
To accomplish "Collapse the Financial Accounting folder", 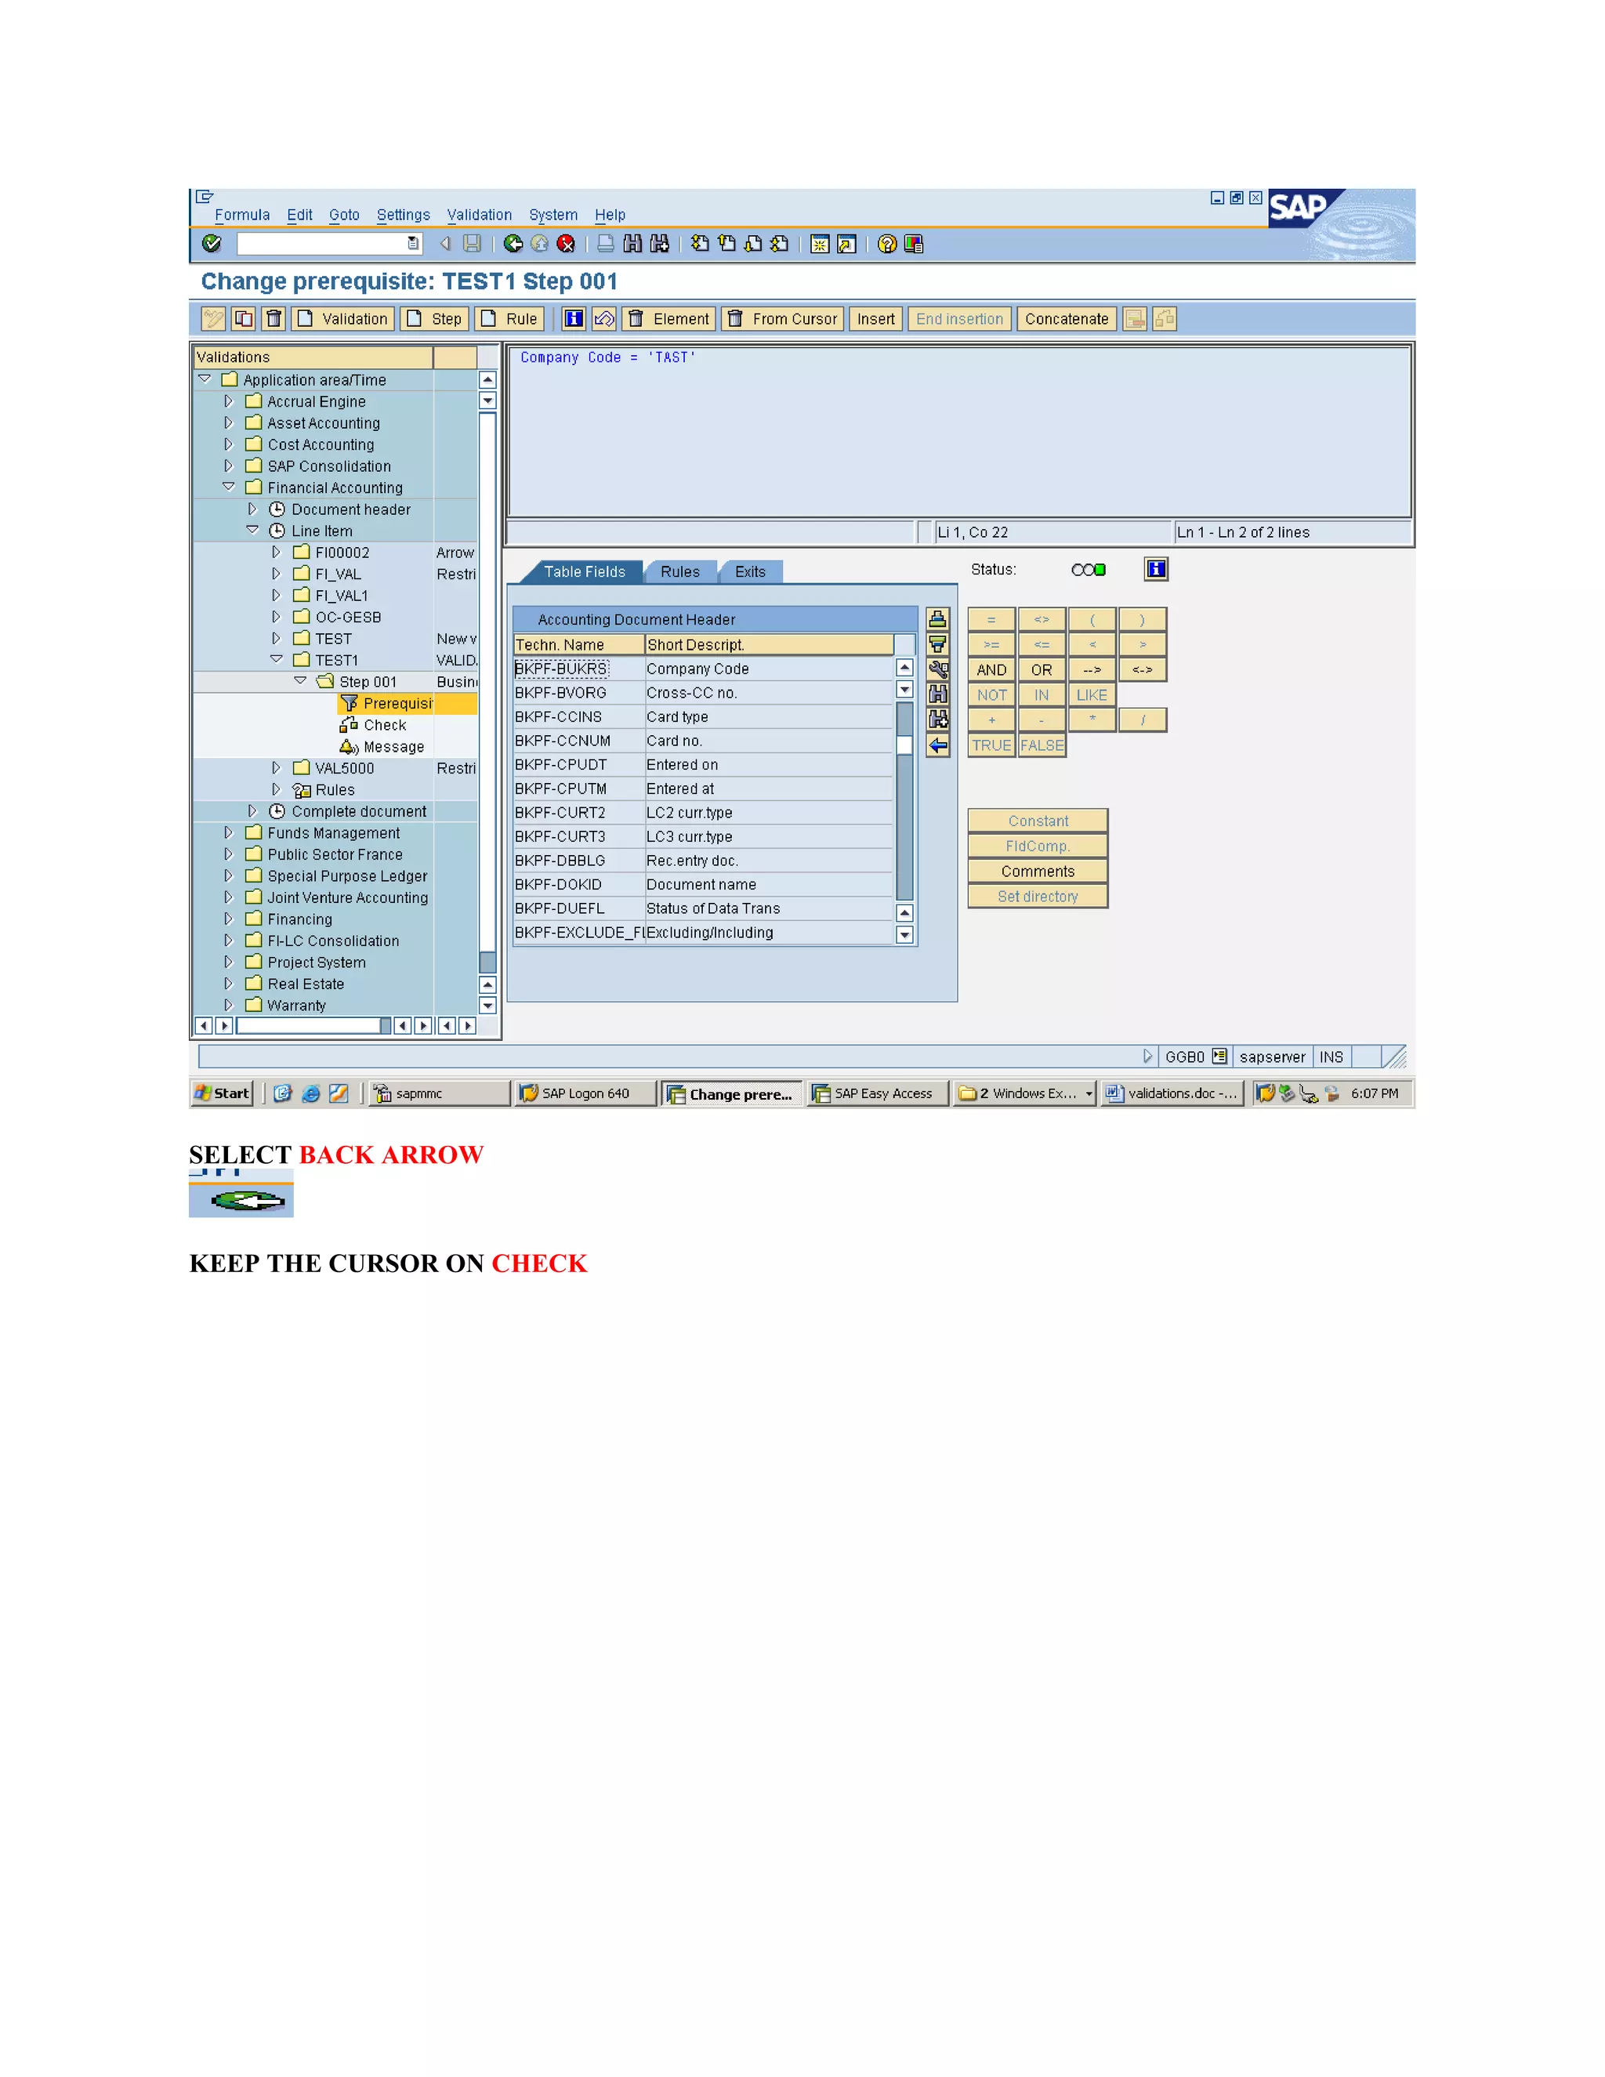I will pyautogui.click(x=228, y=487).
